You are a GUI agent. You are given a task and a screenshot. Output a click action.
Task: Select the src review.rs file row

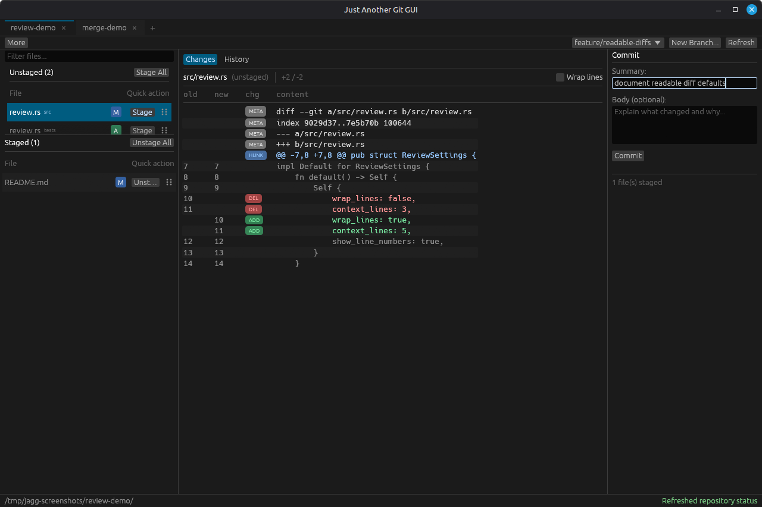click(x=89, y=112)
